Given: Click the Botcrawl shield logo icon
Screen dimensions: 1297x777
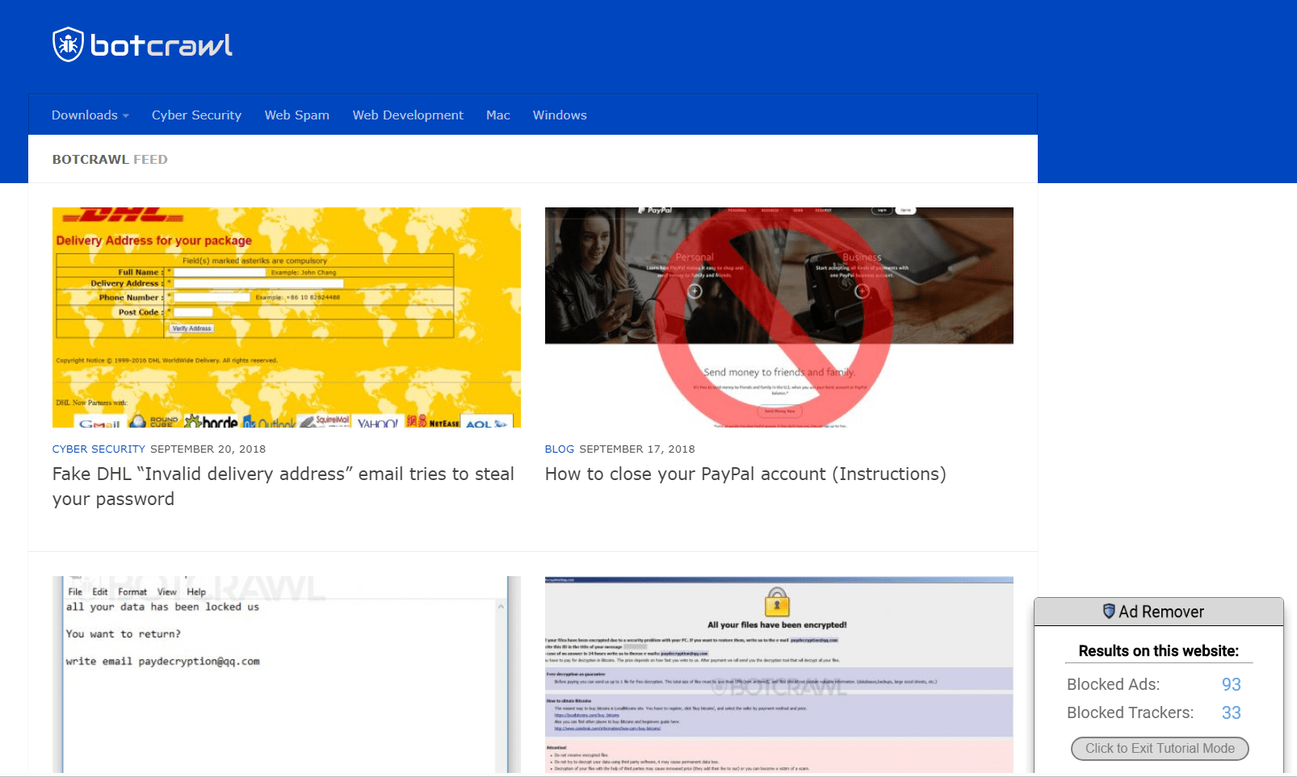Looking at the screenshot, I should tap(68, 44).
